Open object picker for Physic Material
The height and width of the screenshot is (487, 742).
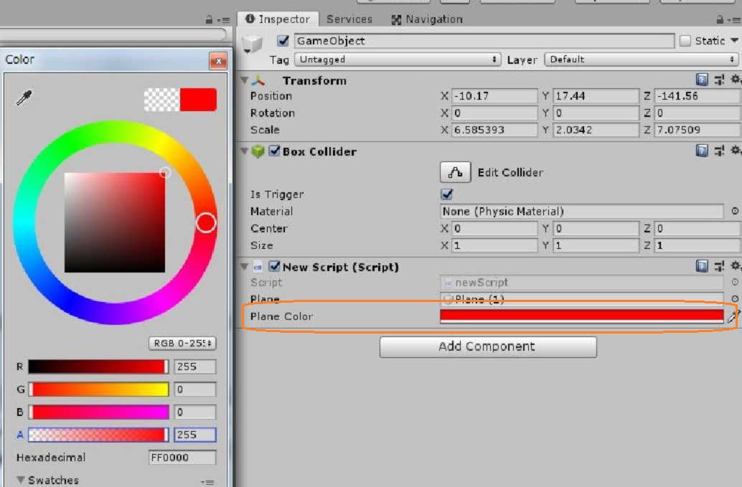pos(735,212)
